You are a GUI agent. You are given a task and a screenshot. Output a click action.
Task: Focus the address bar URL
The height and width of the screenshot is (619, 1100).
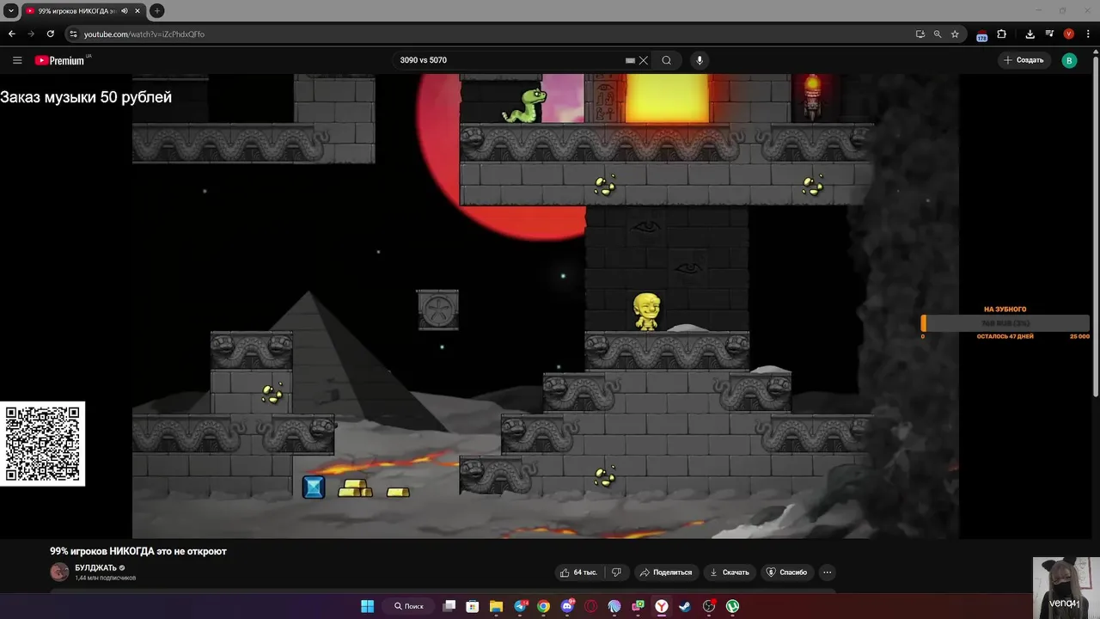click(144, 34)
